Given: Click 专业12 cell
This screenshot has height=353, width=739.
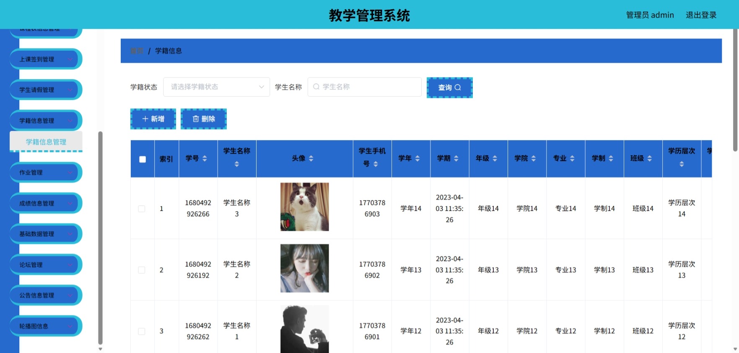Looking at the screenshot, I should pyautogui.click(x=565, y=331).
